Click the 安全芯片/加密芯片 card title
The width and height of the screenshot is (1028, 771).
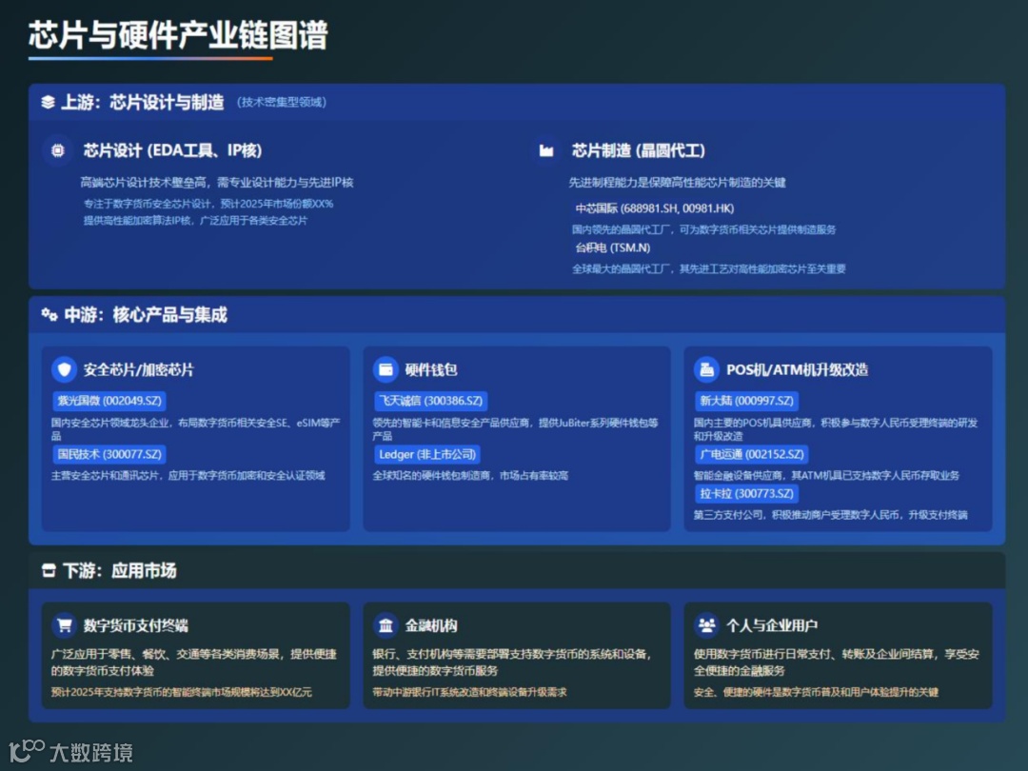click(x=138, y=369)
